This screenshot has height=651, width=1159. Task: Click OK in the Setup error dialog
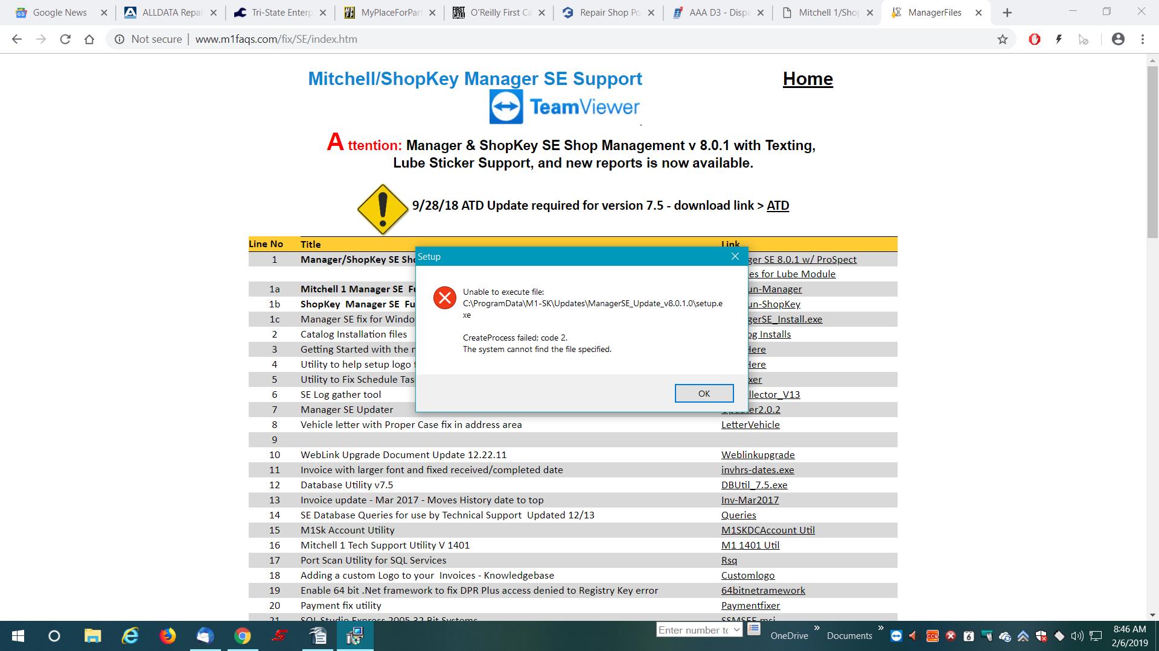coord(704,393)
